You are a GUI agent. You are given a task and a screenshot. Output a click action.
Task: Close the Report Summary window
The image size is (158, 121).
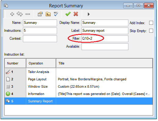[149, 5]
